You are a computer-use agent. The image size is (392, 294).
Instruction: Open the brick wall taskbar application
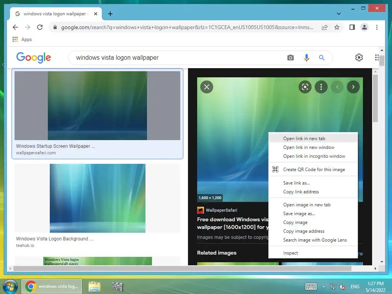point(117,286)
